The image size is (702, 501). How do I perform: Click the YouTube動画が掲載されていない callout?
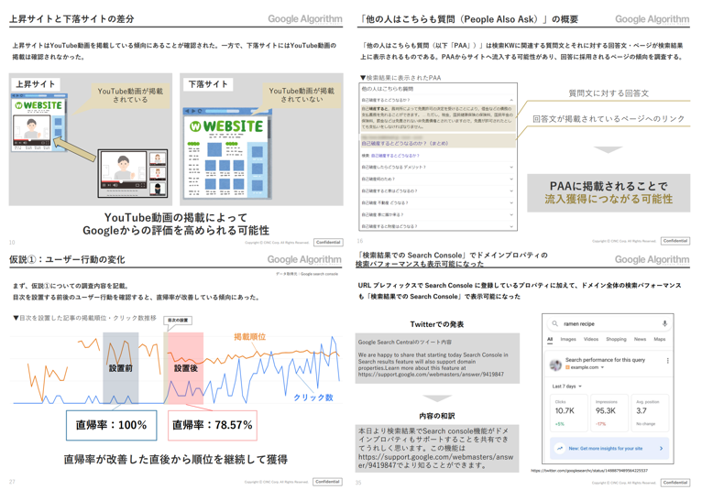[x=302, y=95]
